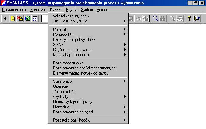Click the green S toolbar icon
The width and height of the screenshot is (206, 129).
(x=28, y=19)
